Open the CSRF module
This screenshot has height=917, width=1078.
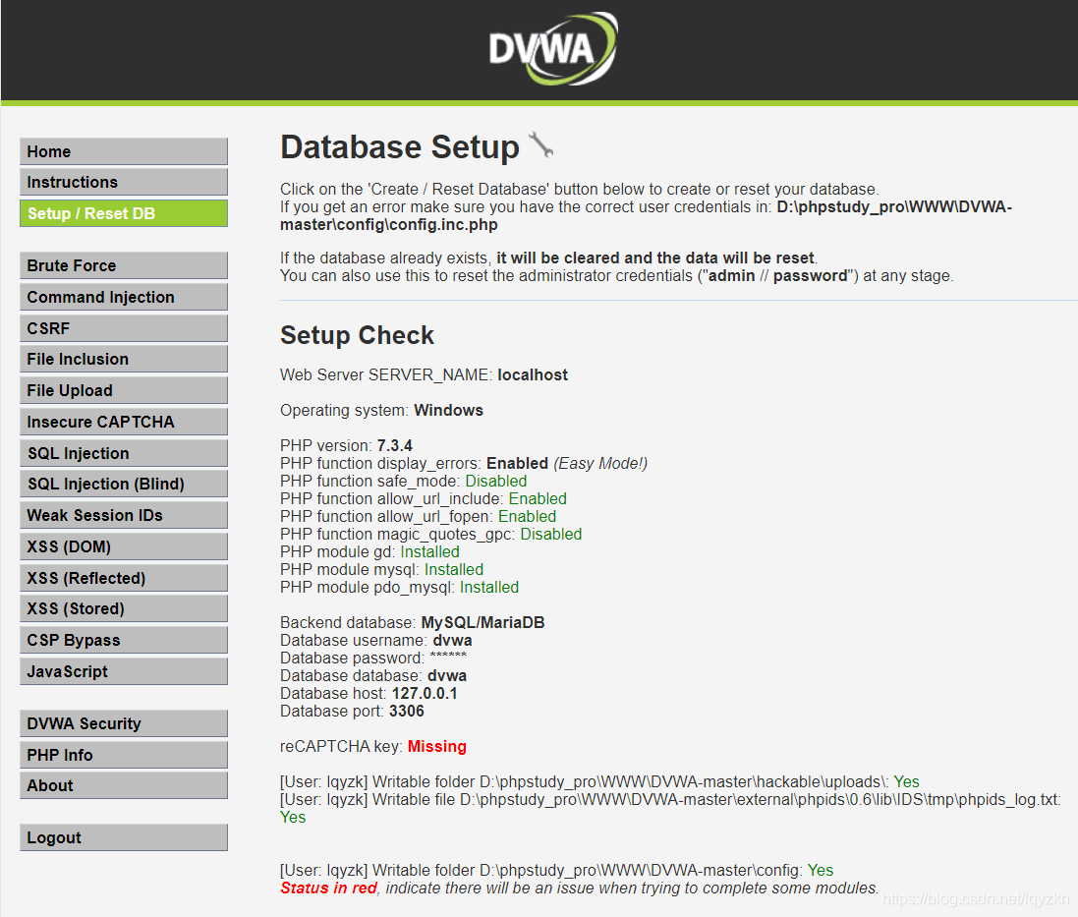pos(124,328)
